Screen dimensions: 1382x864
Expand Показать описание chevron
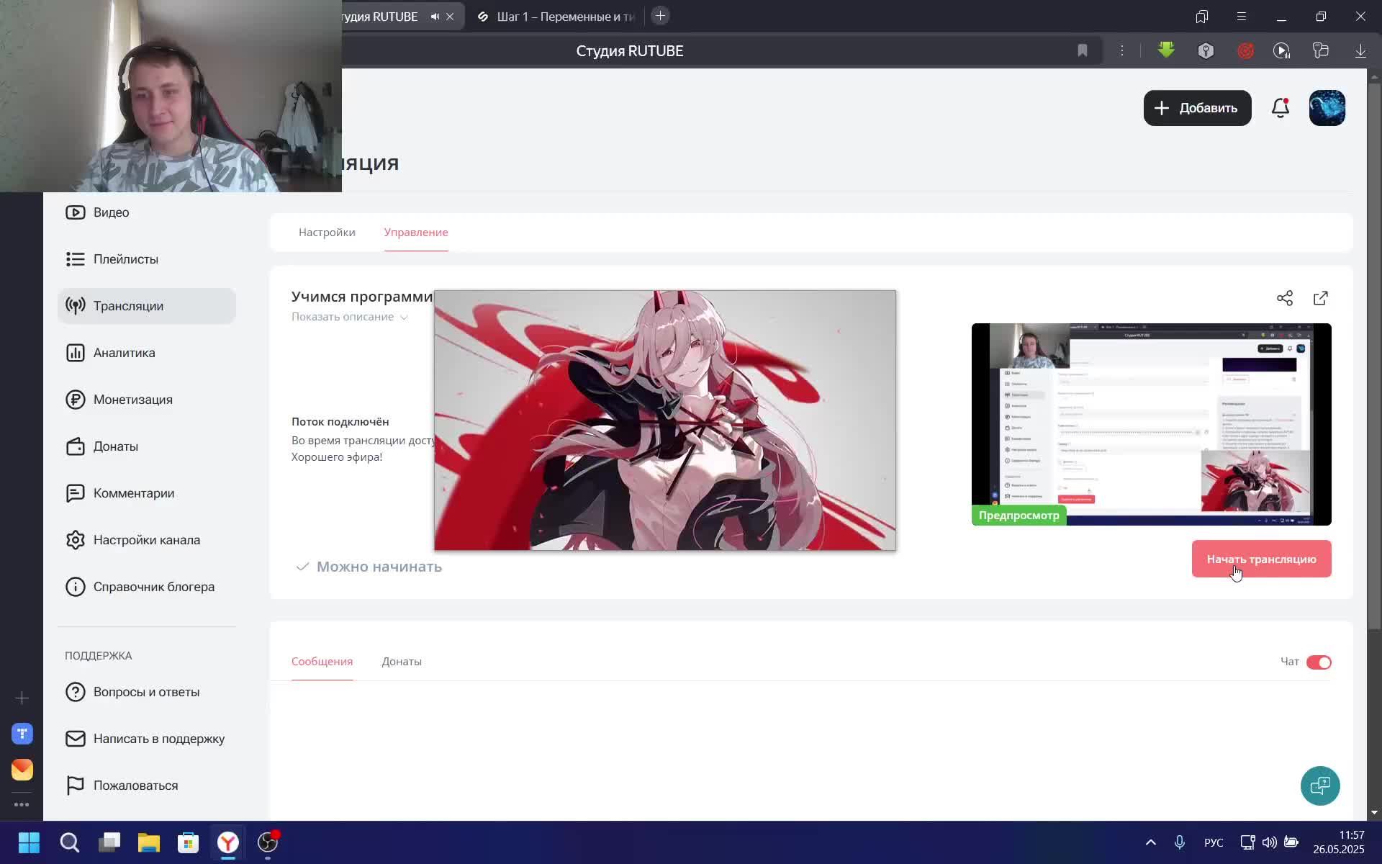[x=404, y=318]
